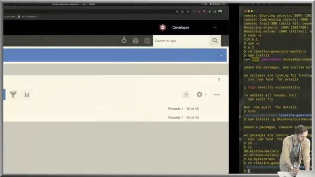The width and height of the screenshot is (315, 177).
Task: Focus the Search in App field
Action: tap(181, 41)
